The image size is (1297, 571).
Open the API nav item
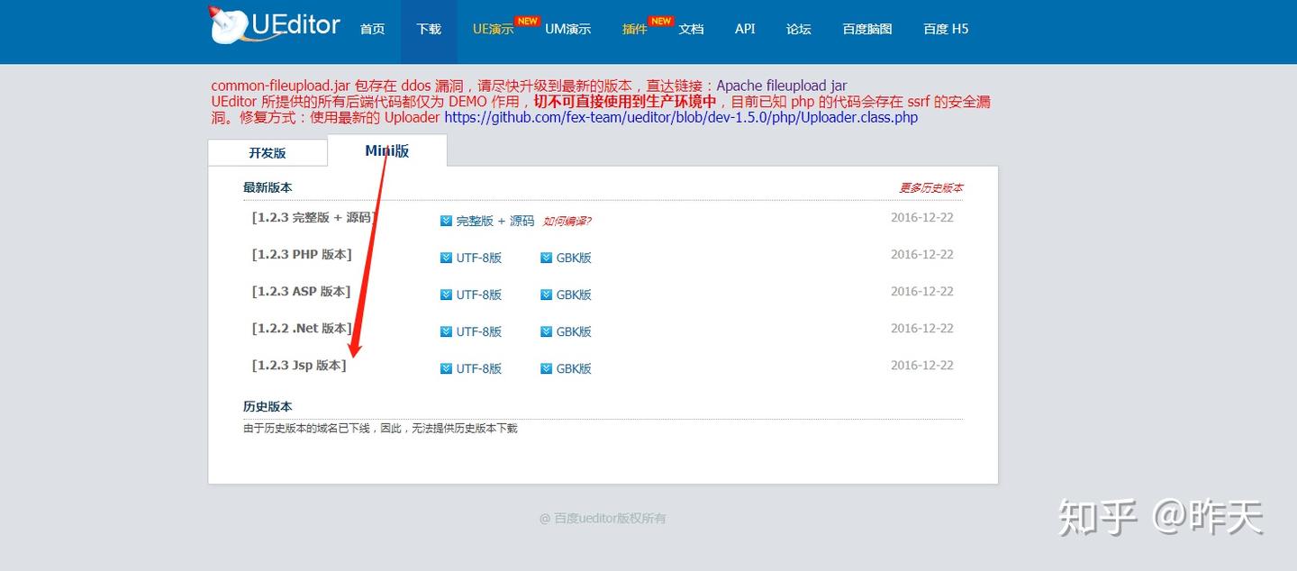[745, 29]
